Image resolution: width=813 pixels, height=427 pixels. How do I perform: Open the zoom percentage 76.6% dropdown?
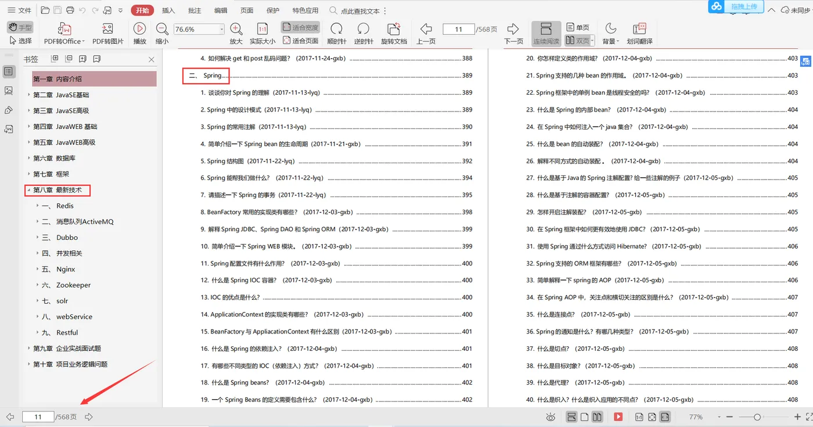point(221,29)
